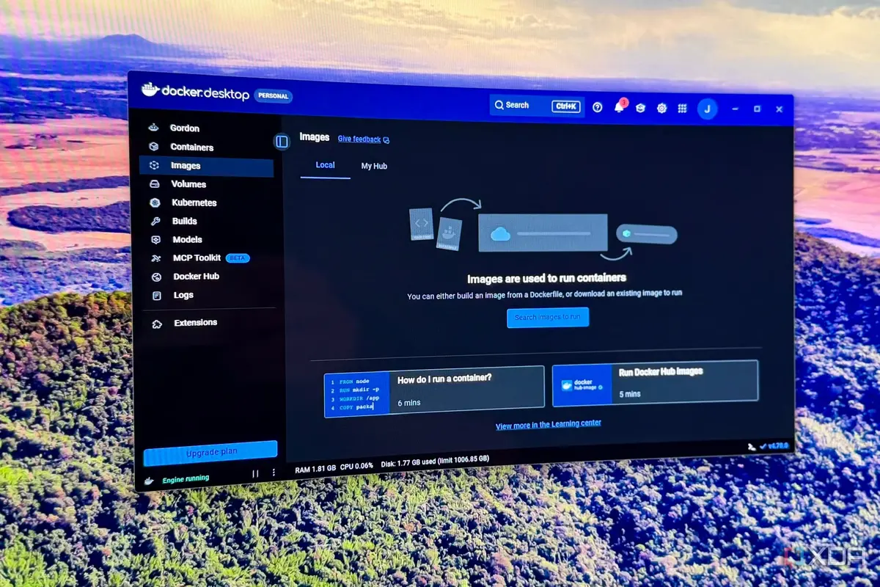Open the terminal icon in status bar

752,446
